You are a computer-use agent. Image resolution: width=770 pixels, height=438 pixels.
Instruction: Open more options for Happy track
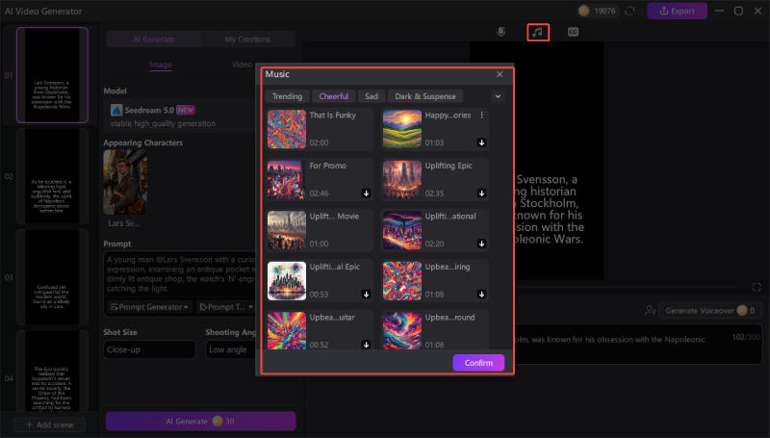point(481,116)
